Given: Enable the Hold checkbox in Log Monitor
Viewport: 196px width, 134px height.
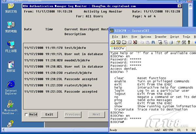Looking at the screenshot, I should (26, 114).
